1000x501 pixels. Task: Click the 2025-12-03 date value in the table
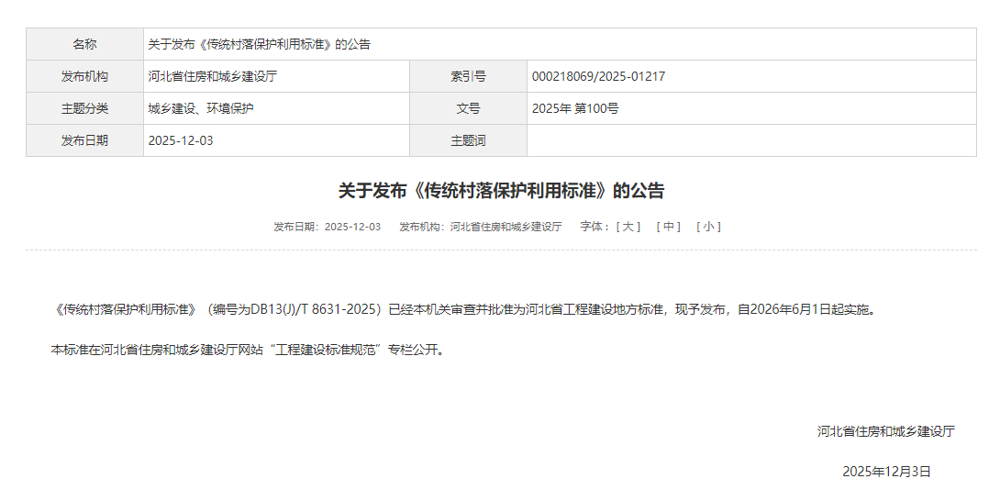pyautogui.click(x=181, y=140)
